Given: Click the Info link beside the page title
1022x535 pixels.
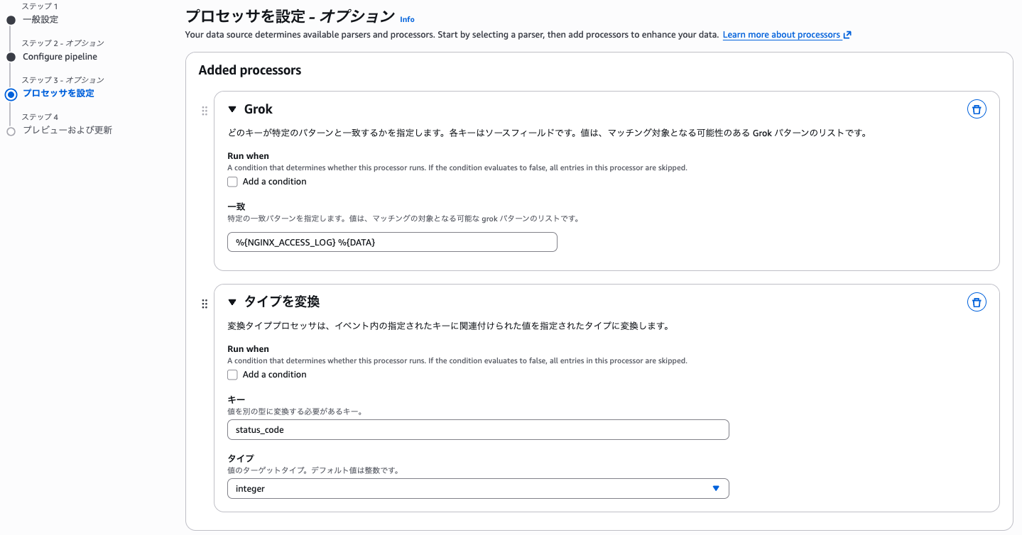Looking at the screenshot, I should 406,18.
